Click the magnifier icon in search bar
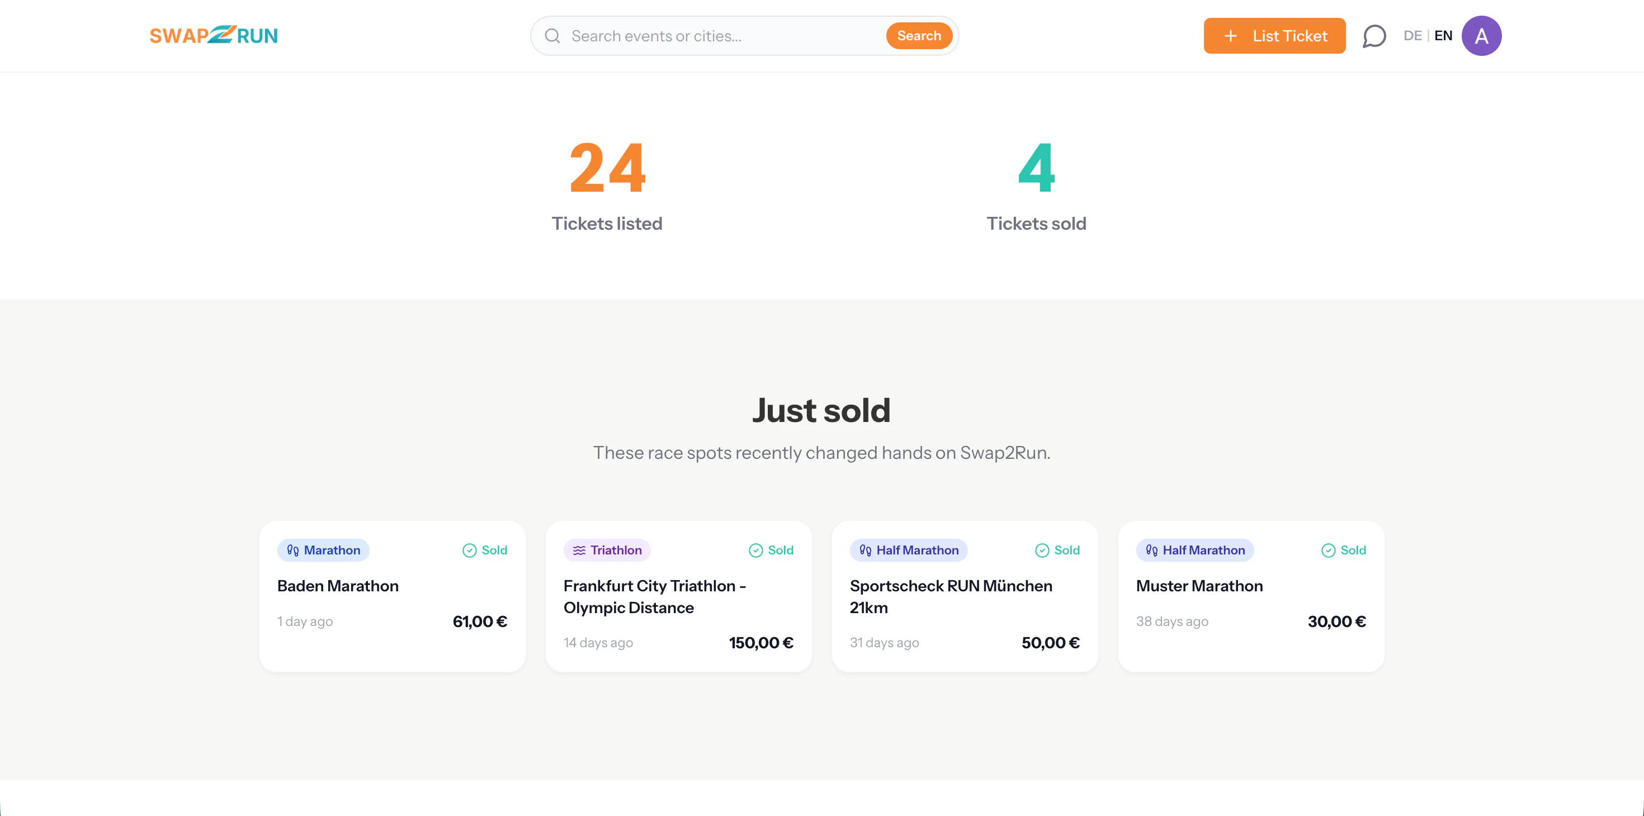 (552, 36)
